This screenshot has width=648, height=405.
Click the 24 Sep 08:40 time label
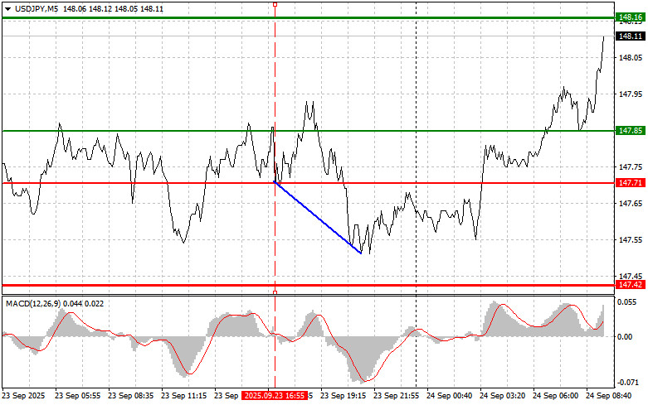coord(609,396)
